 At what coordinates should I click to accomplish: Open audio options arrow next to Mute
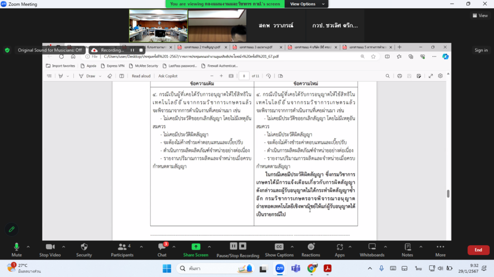[x=28, y=247]
